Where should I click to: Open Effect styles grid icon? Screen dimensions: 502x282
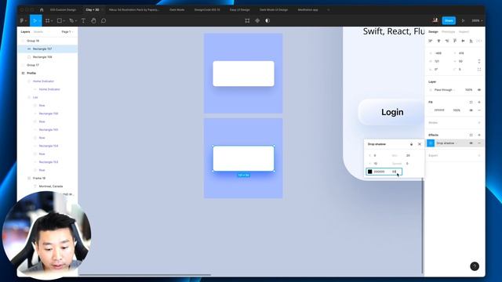click(x=471, y=135)
